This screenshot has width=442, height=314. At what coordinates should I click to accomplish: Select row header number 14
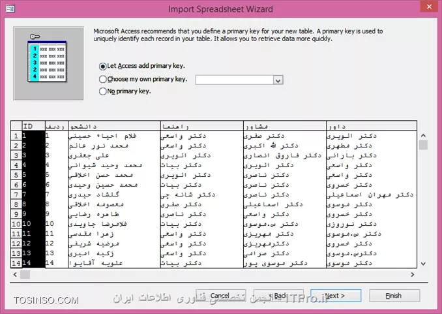(x=16, y=263)
